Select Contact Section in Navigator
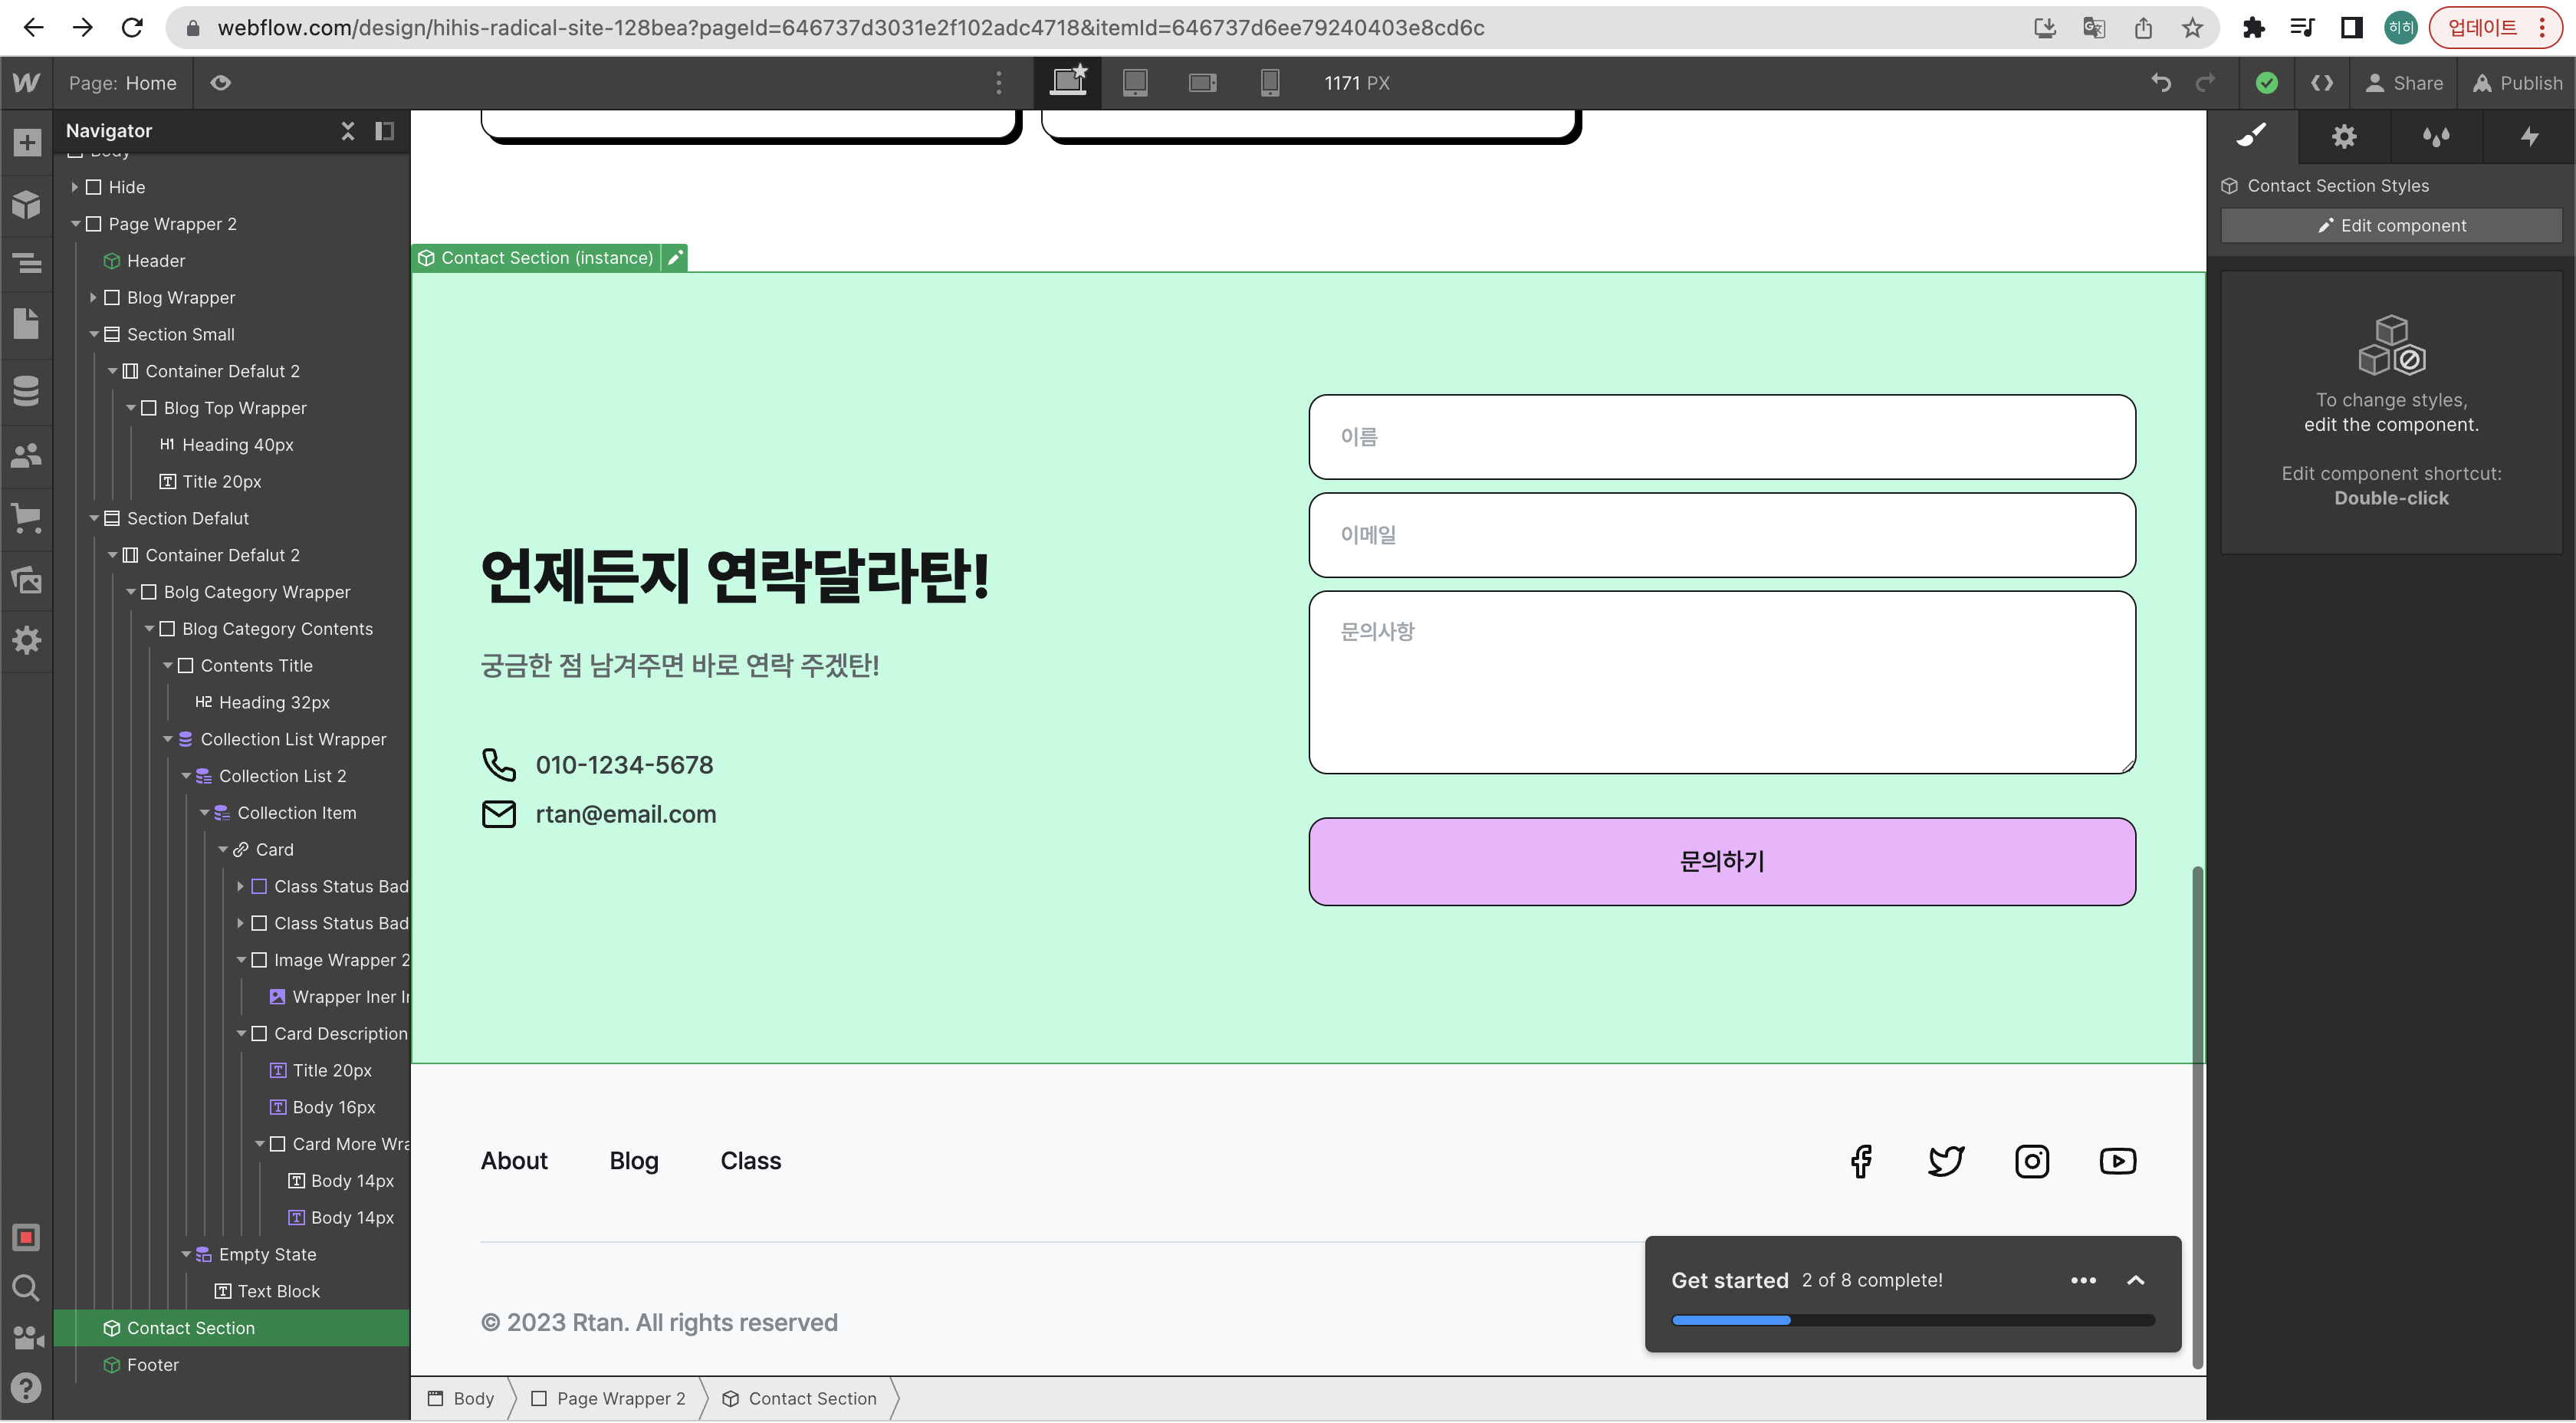 (x=231, y=1328)
